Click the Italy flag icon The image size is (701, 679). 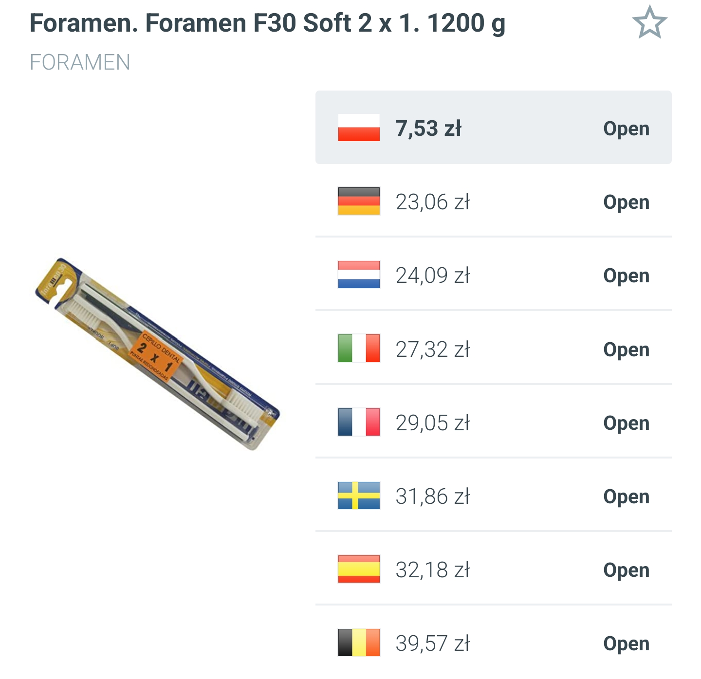[358, 349]
